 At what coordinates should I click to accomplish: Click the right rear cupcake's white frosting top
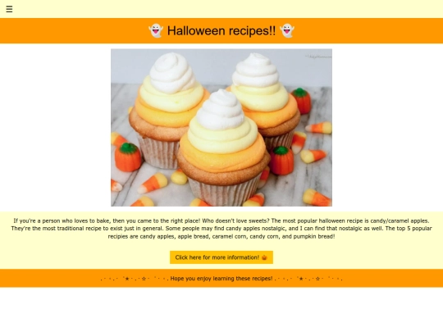pyautogui.click(x=255, y=70)
